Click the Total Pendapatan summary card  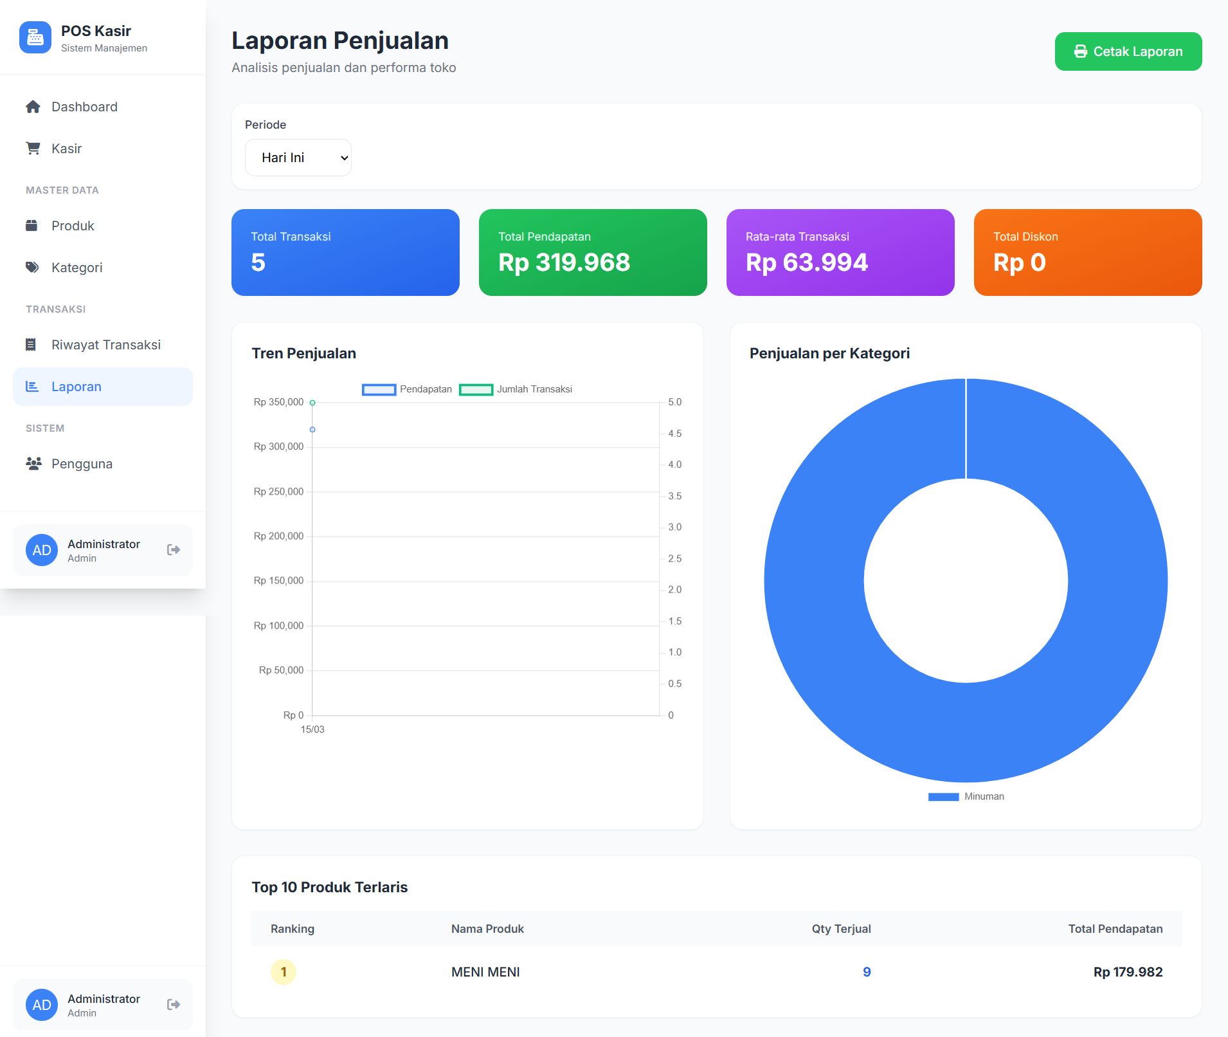coord(593,252)
